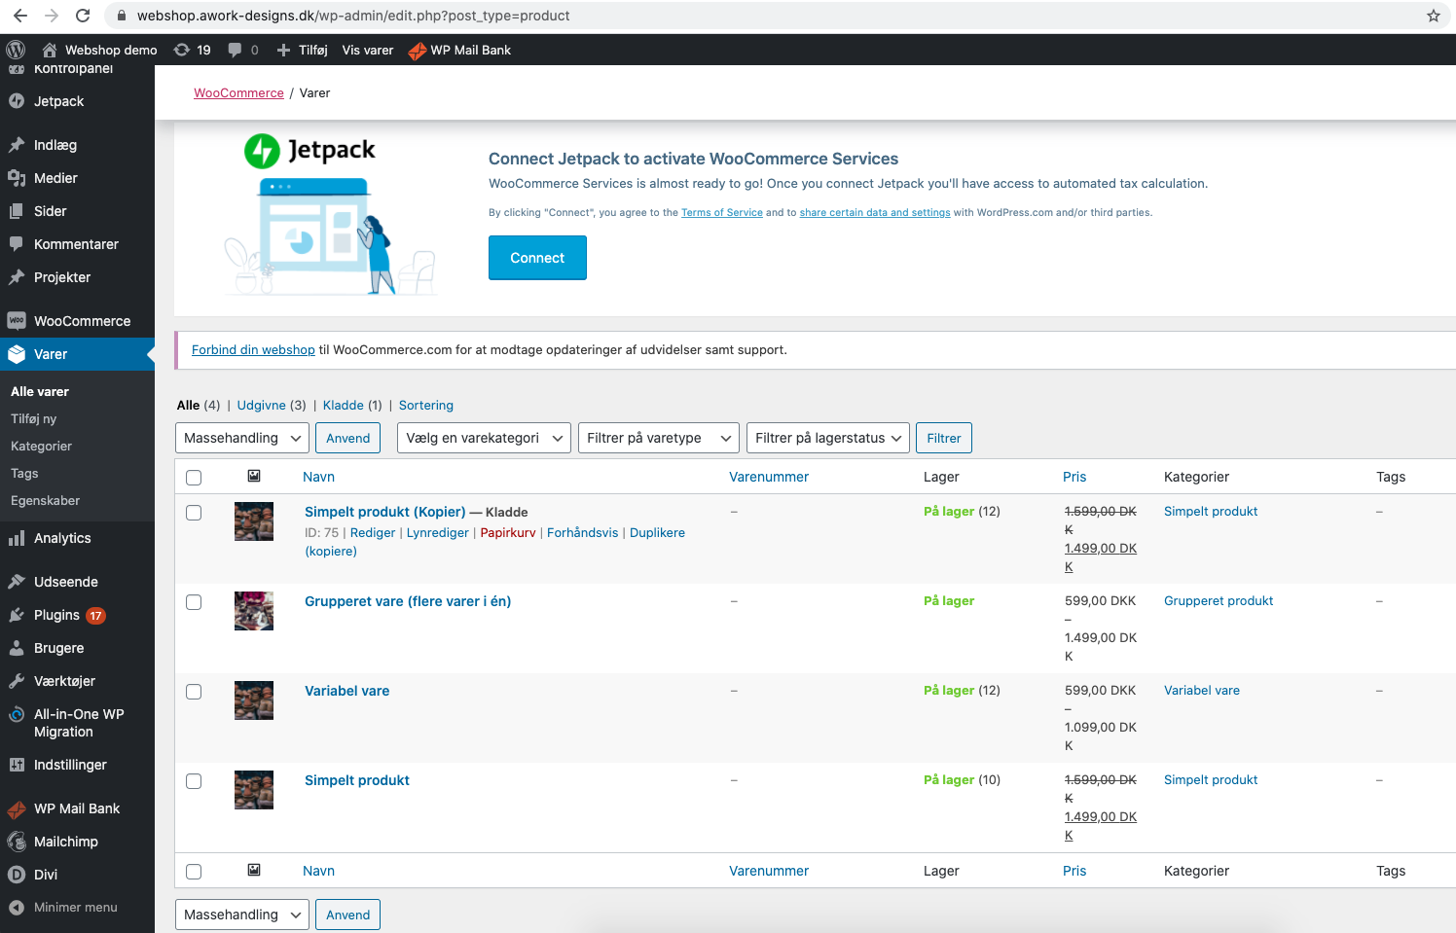The image size is (1456, 933).
Task: Collapse the sidebar with Minimer menu icon
Action: 17,908
